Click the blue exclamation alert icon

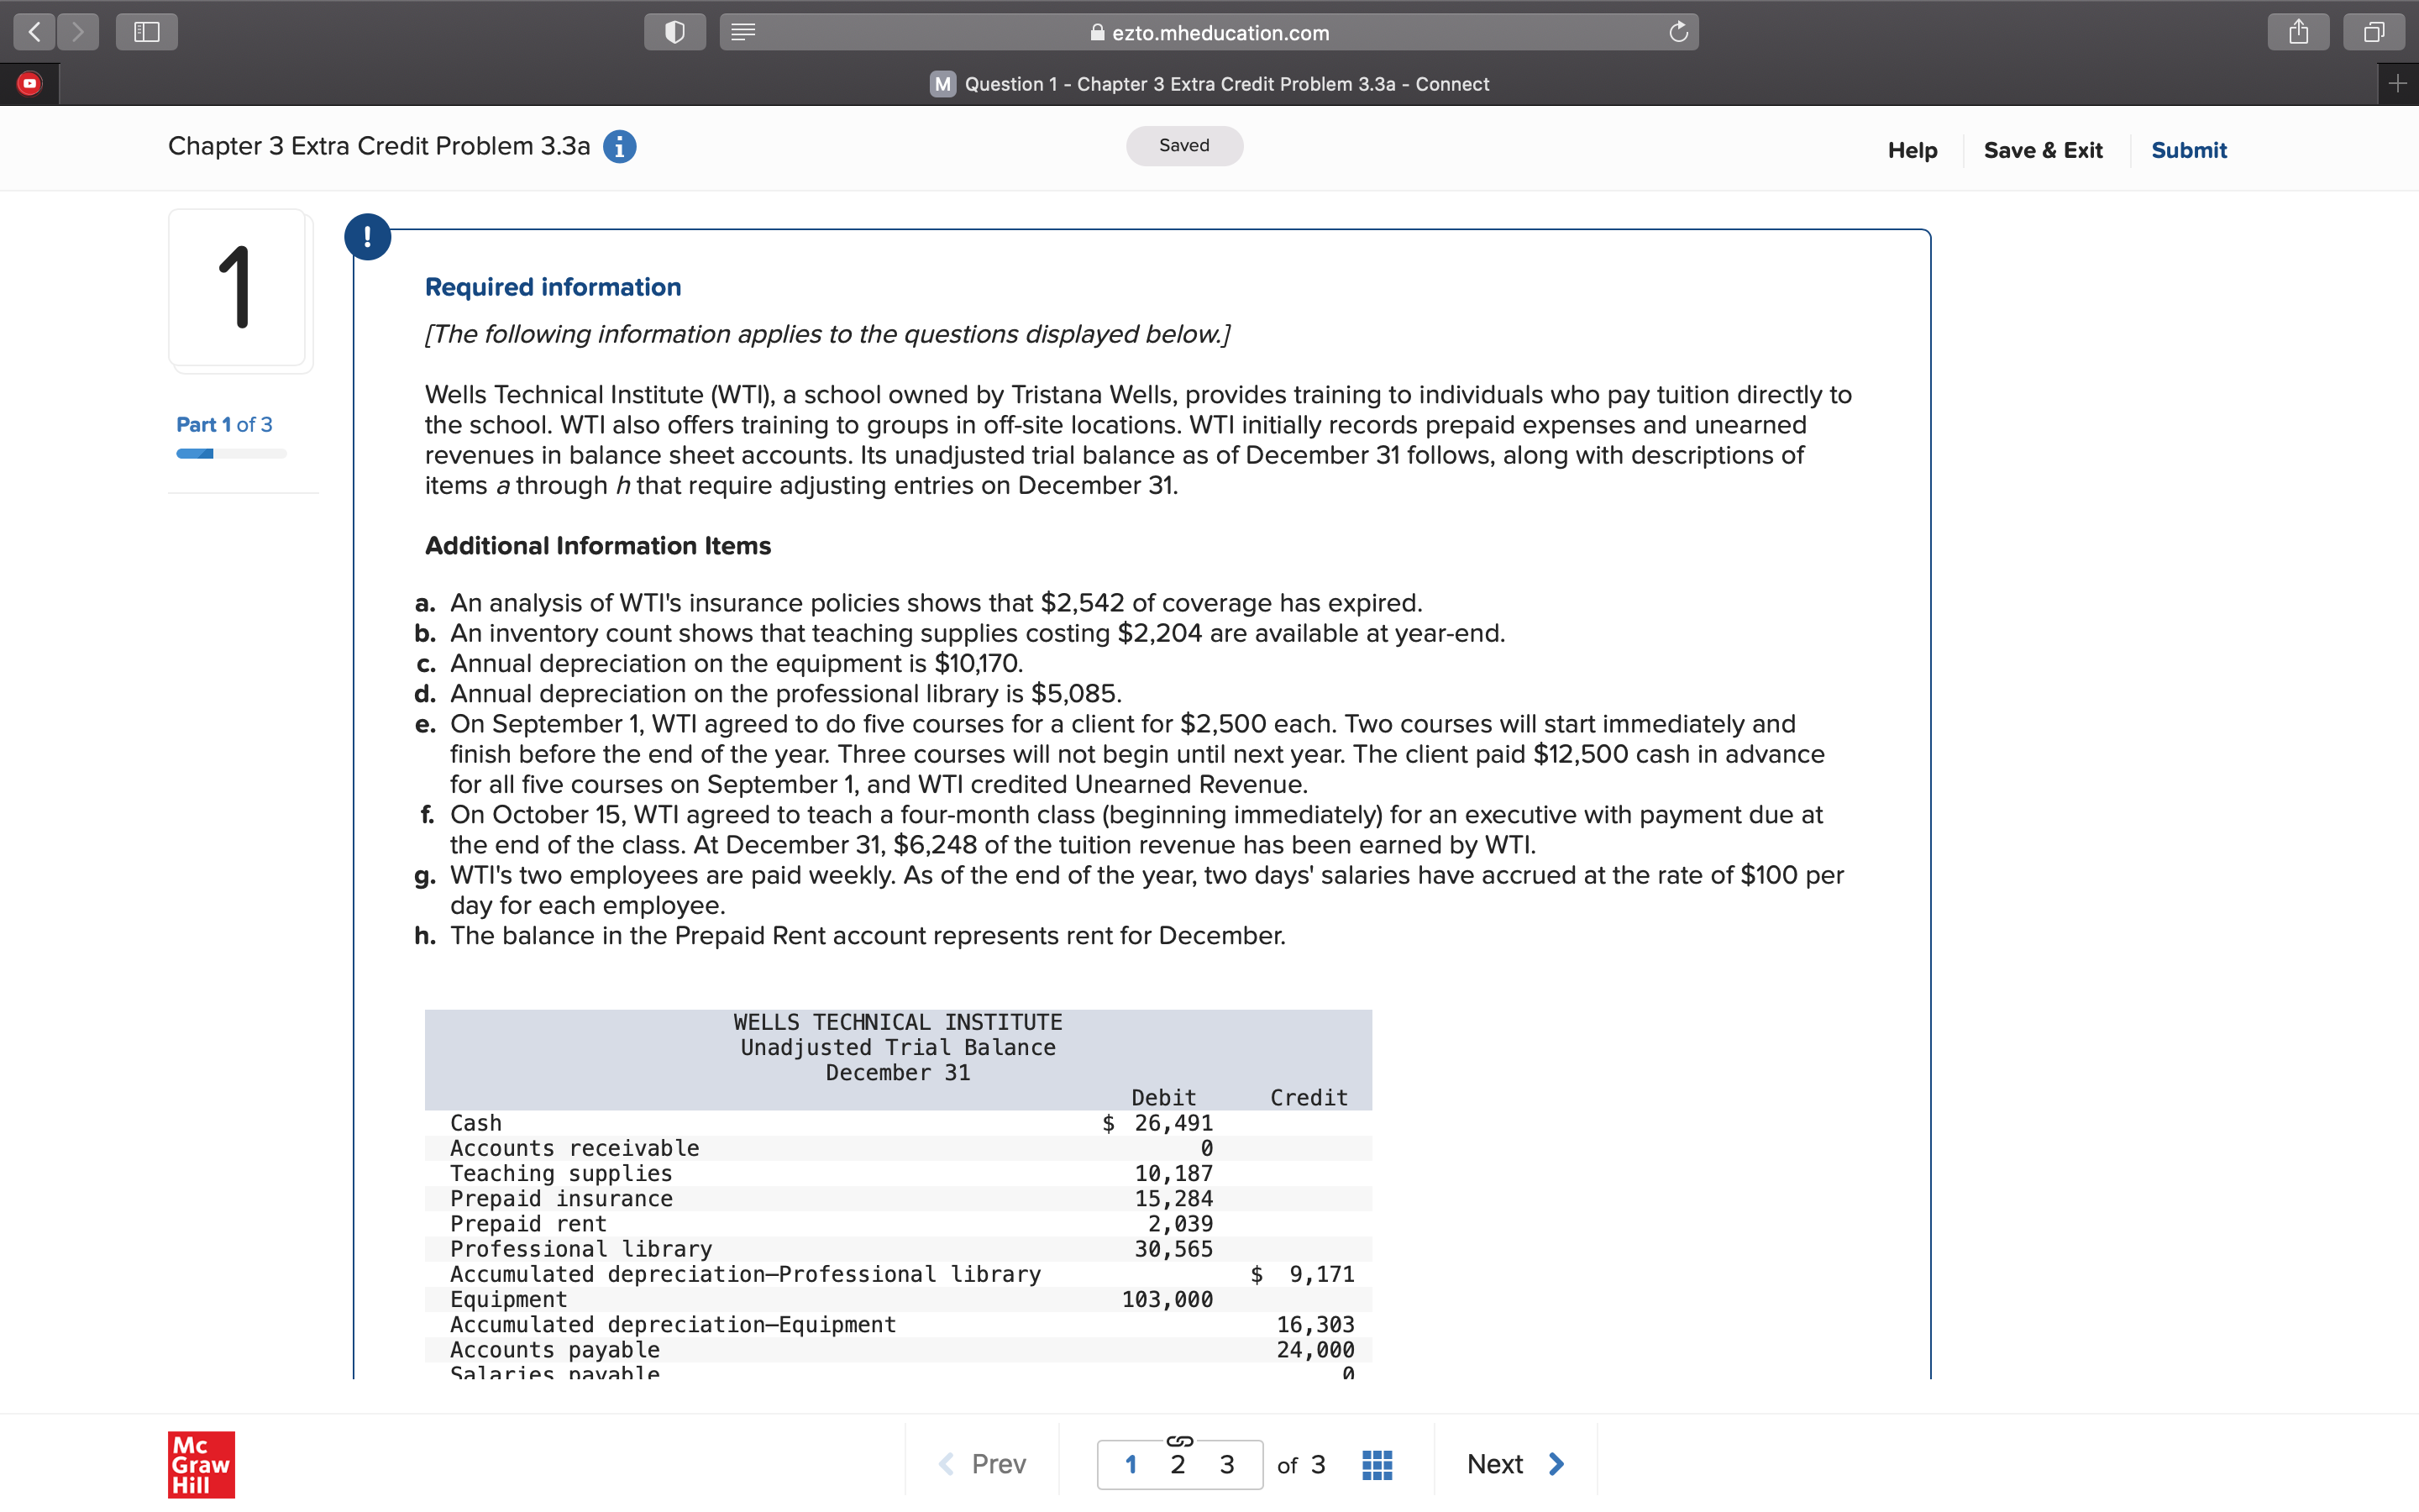coord(368,237)
